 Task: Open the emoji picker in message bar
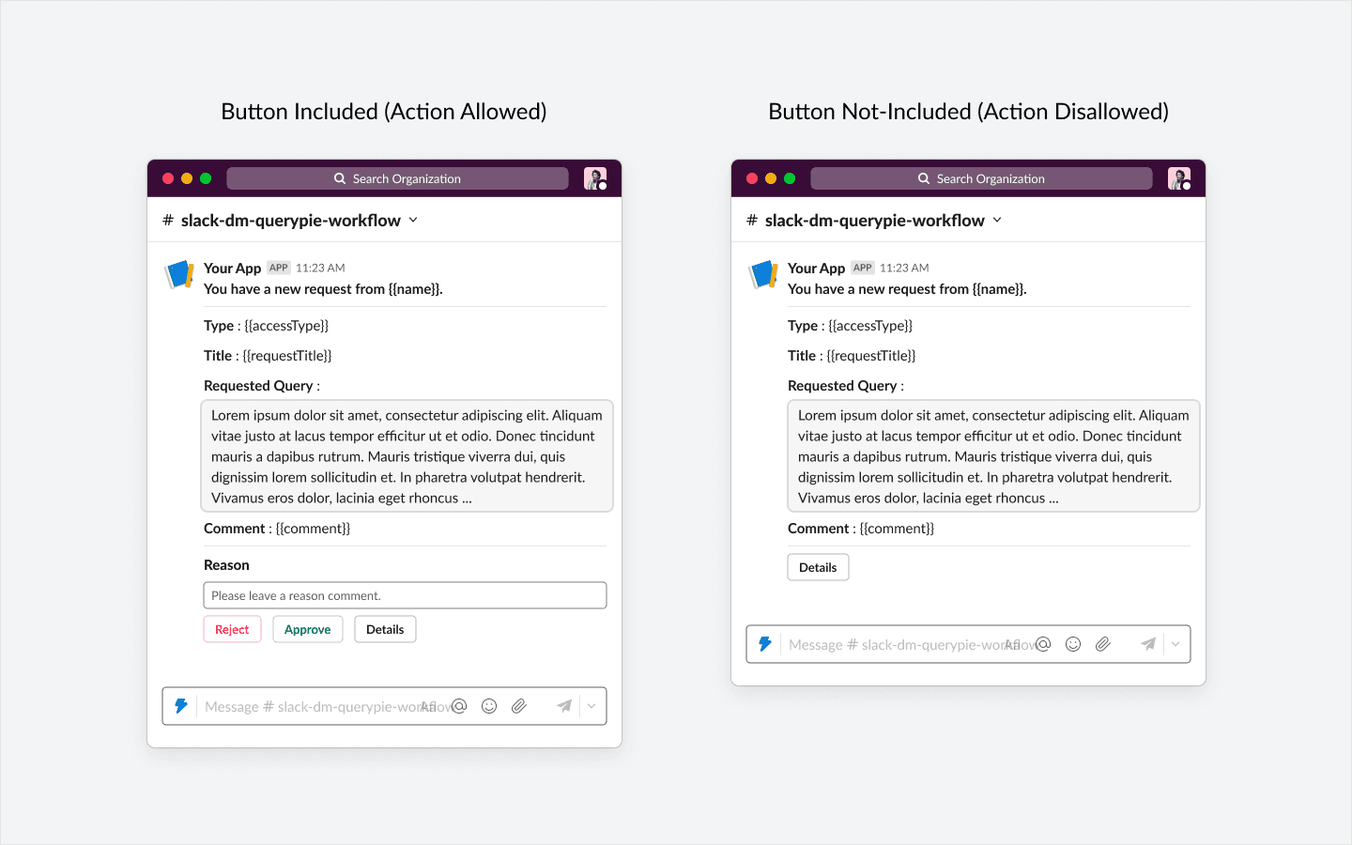click(489, 705)
